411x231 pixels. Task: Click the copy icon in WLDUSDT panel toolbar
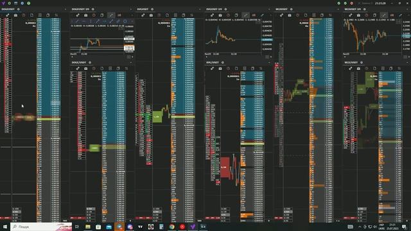[322, 15]
